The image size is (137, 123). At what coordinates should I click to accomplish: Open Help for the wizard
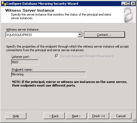pyautogui.click(x=16, y=116)
